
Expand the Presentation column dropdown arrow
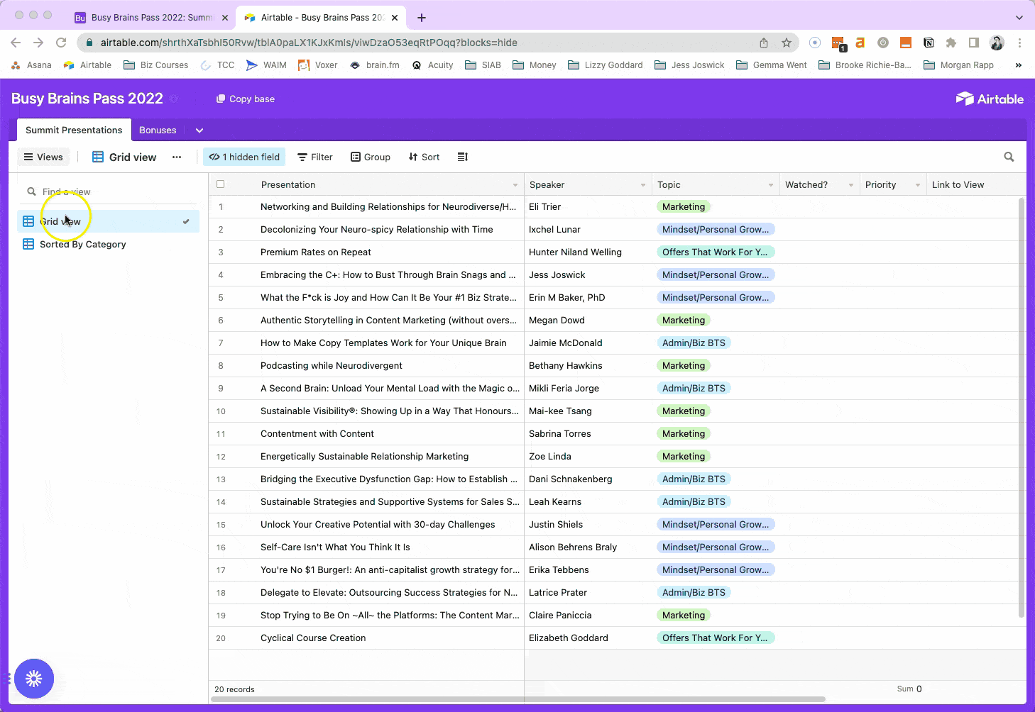click(x=515, y=185)
